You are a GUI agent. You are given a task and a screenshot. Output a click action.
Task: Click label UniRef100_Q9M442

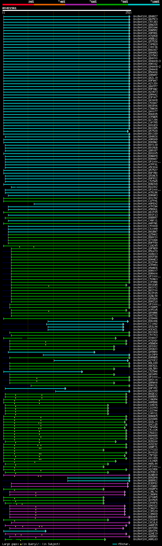145,95
